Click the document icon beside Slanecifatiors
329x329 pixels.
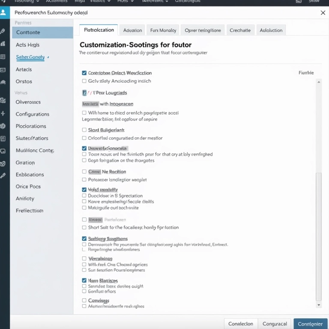click(x=3, y=138)
